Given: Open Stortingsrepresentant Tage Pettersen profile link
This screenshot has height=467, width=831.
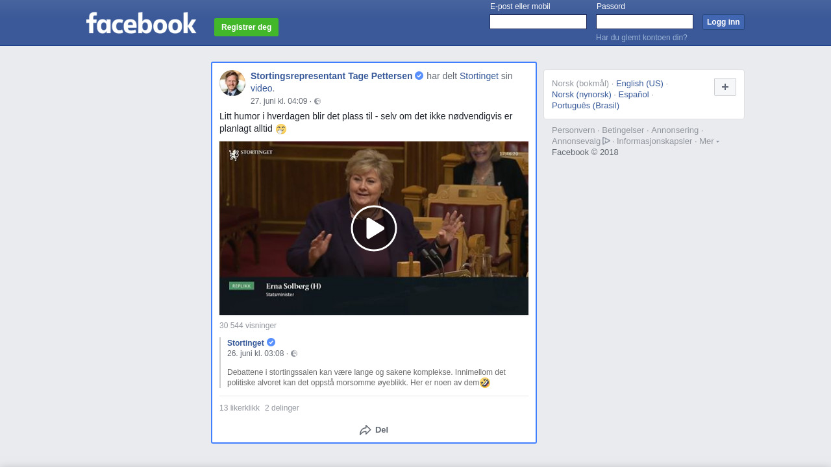Looking at the screenshot, I should tap(331, 76).
